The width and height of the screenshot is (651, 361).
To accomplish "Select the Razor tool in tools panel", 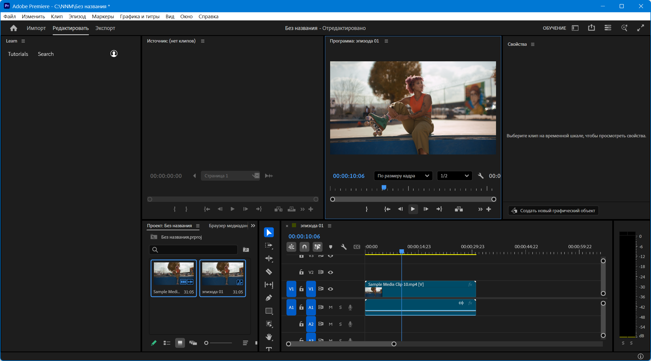I will click(269, 272).
